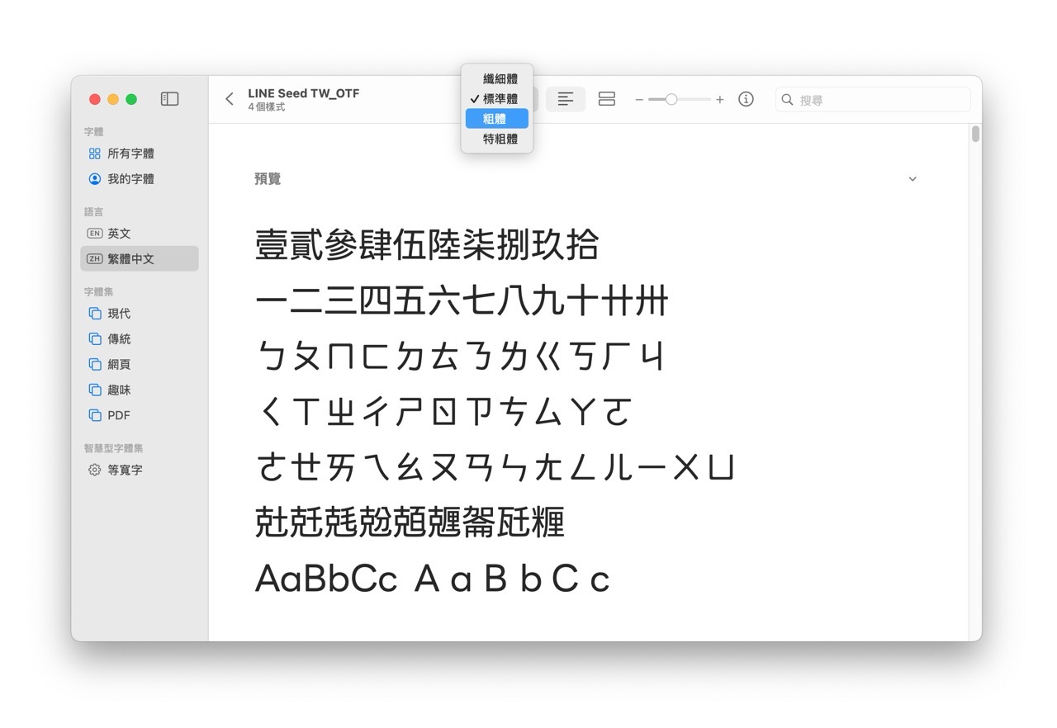Open 網頁 font collection
The width and height of the screenshot is (1057, 728).
click(140, 364)
